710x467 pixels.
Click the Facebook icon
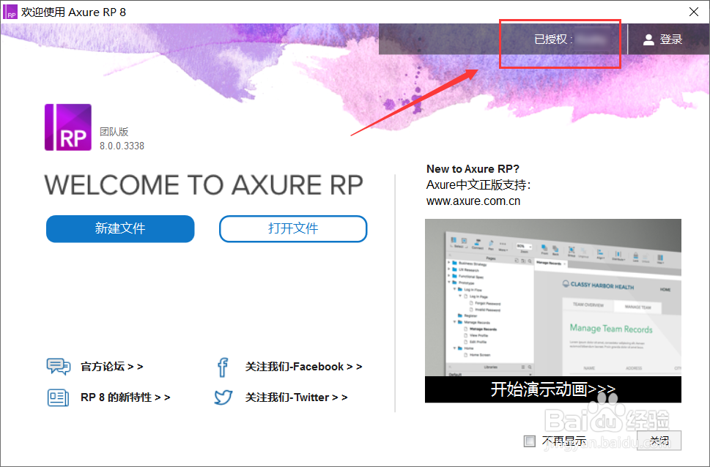click(x=223, y=367)
